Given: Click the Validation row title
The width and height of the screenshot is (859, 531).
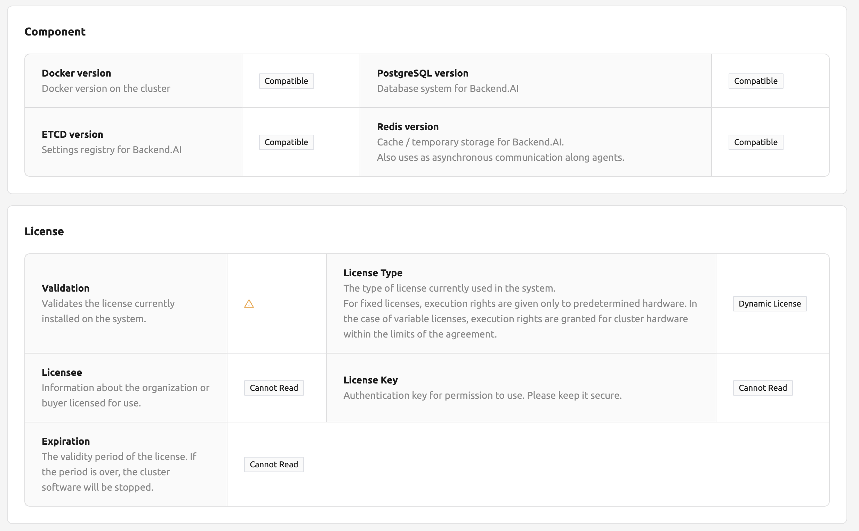Looking at the screenshot, I should point(66,288).
